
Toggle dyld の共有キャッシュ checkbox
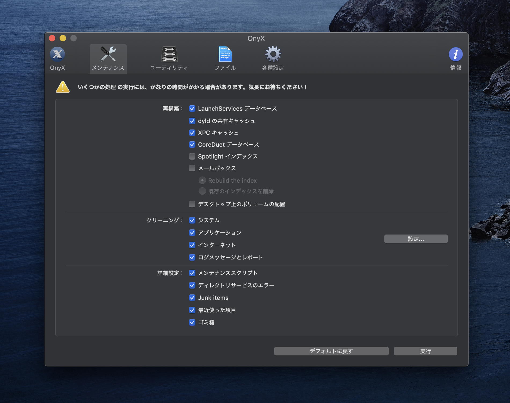(192, 121)
